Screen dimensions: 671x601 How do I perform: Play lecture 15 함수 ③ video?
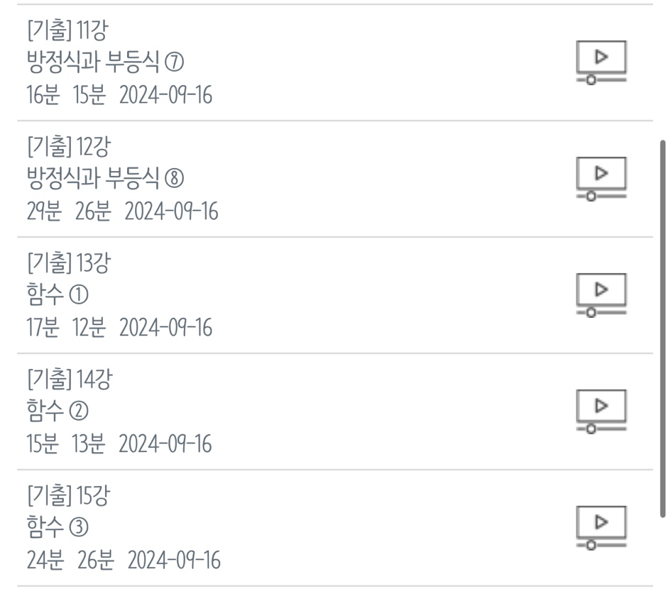(x=601, y=528)
